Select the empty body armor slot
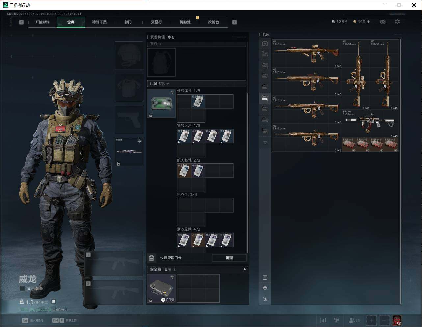This screenshot has width=422, height=327. click(x=129, y=87)
